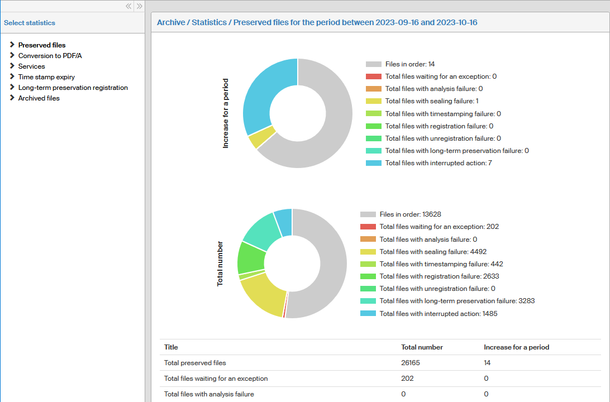Screen dimensions: 610x402
Task: Open Time stamp expiry statistics
Action: (x=46, y=77)
